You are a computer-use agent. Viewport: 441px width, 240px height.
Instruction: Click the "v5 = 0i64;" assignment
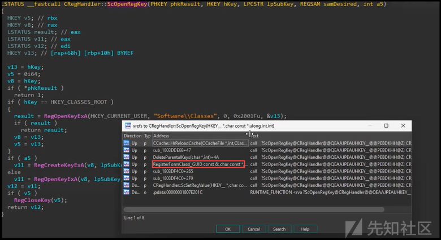coord(24,74)
